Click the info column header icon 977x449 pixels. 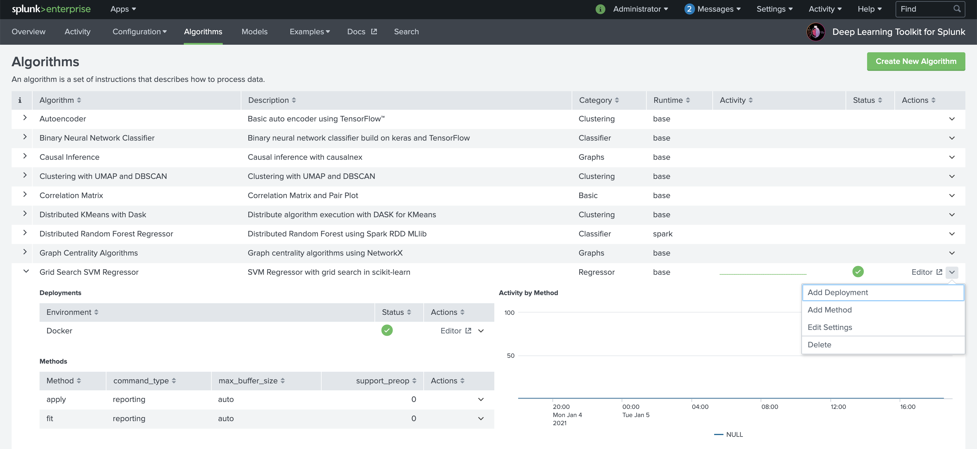coord(20,100)
